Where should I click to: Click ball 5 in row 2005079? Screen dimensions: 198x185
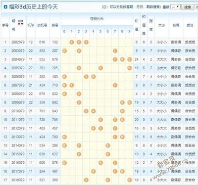point(100,68)
